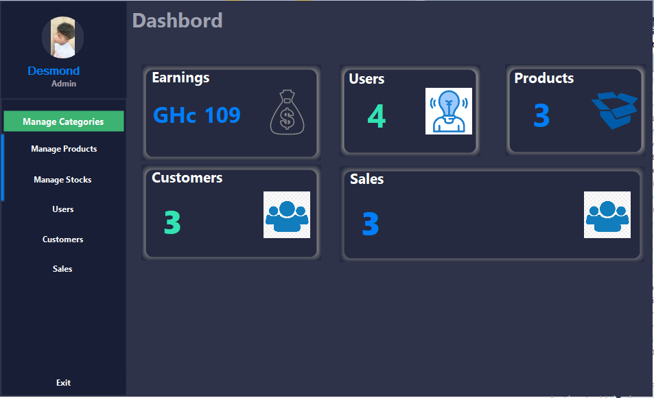Click the right-edge scrollbar

pos(649,199)
